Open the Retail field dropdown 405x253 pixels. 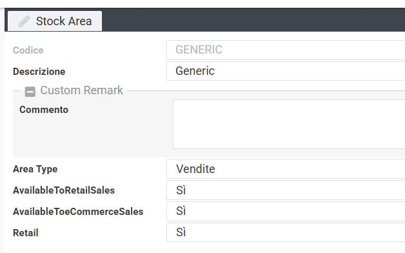[286, 232]
